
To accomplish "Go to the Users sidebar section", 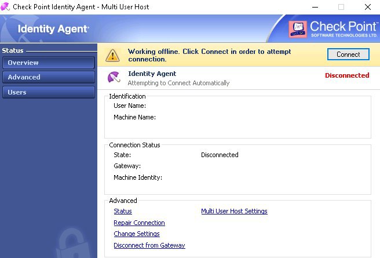I will (49, 92).
